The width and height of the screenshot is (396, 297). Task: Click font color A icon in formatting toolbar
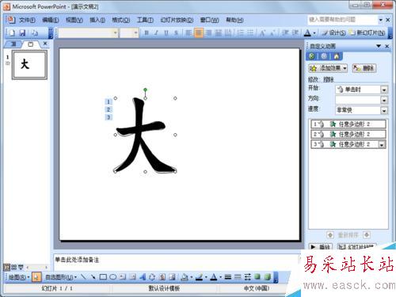point(307,32)
